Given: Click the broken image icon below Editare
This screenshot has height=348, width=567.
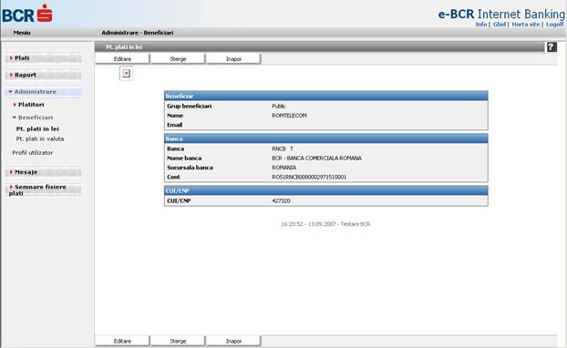Looking at the screenshot, I should point(126,74).
